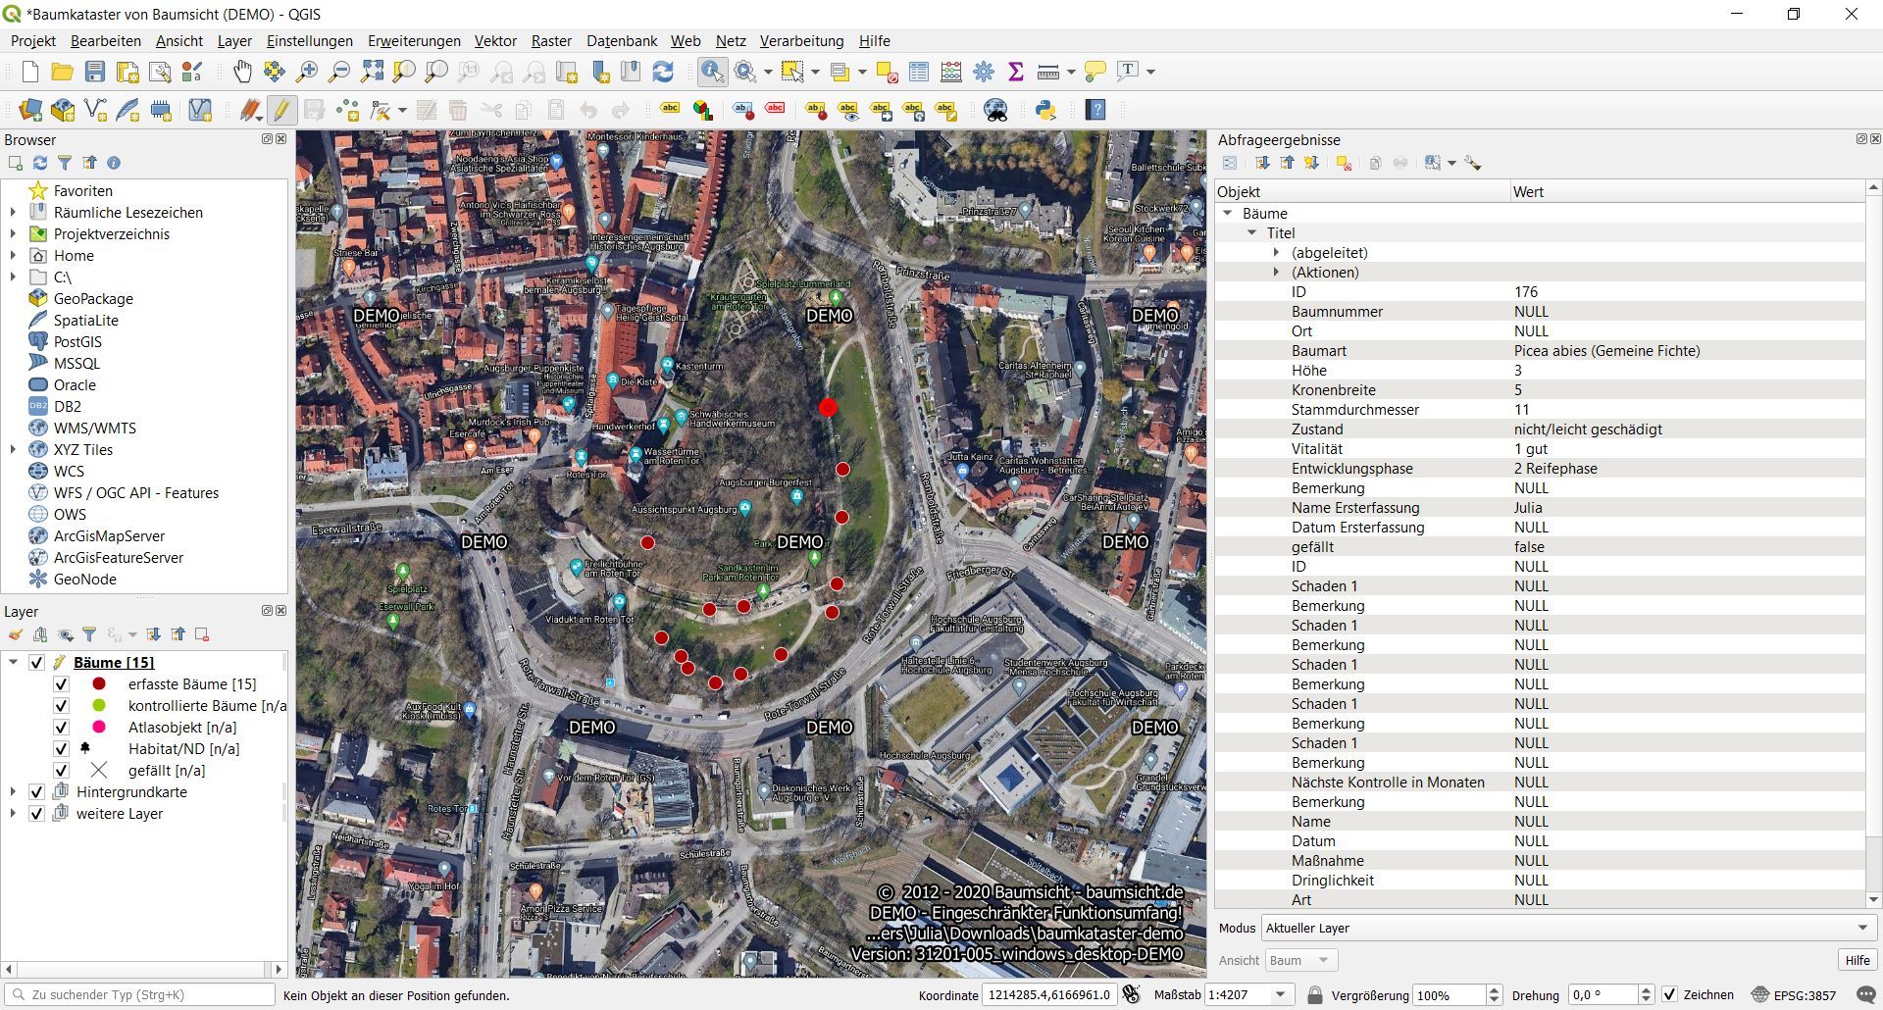The image size is (1883, 1010).
Task: Open the attribute table icon
Action: pos(919,72)
